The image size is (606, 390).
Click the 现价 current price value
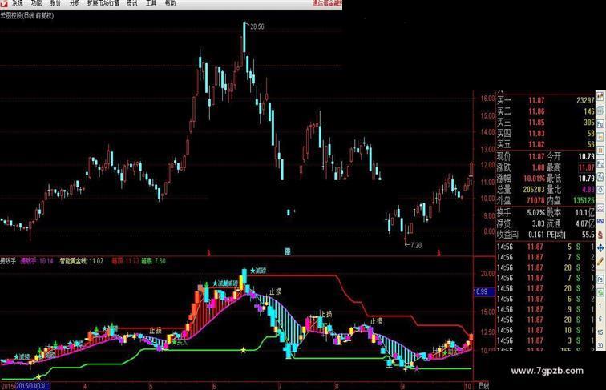[x=536, y=156]
